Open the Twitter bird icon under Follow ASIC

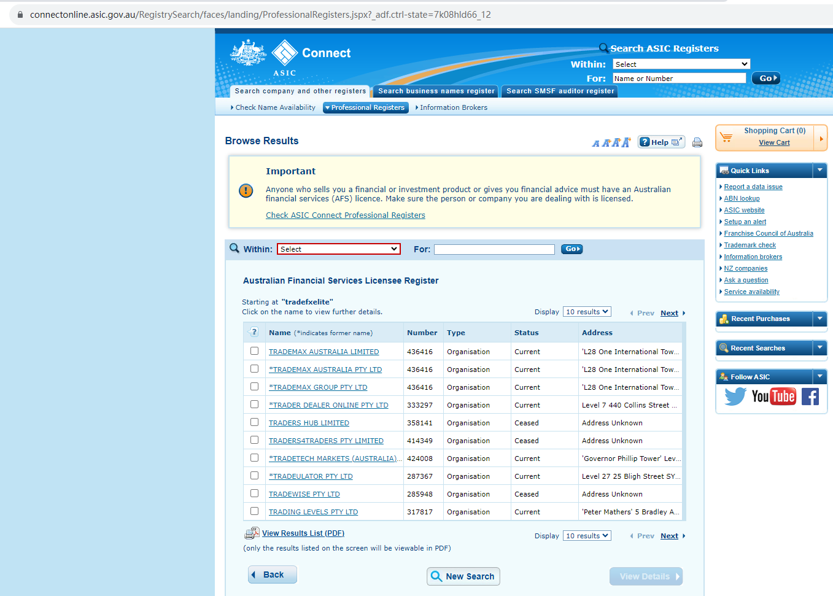[x=735, y=397]
